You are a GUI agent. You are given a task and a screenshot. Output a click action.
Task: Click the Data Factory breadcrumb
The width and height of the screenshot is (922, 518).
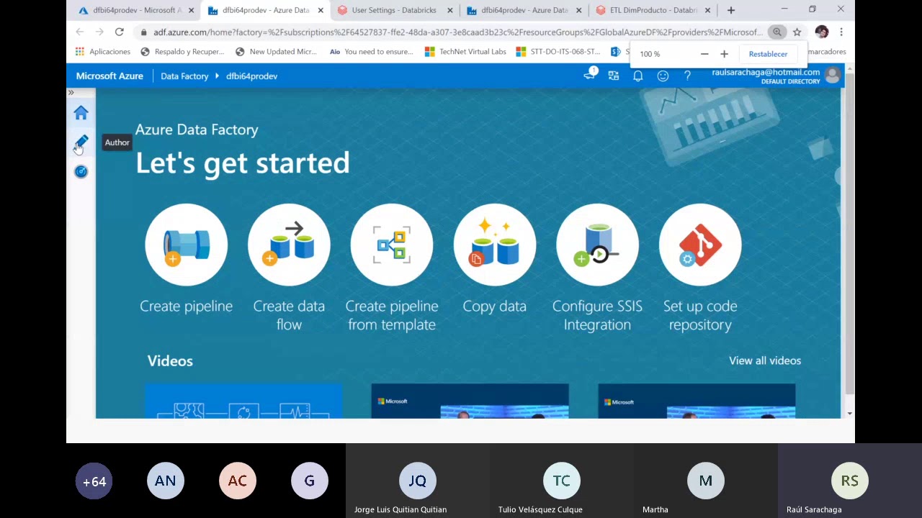(184, 76)
